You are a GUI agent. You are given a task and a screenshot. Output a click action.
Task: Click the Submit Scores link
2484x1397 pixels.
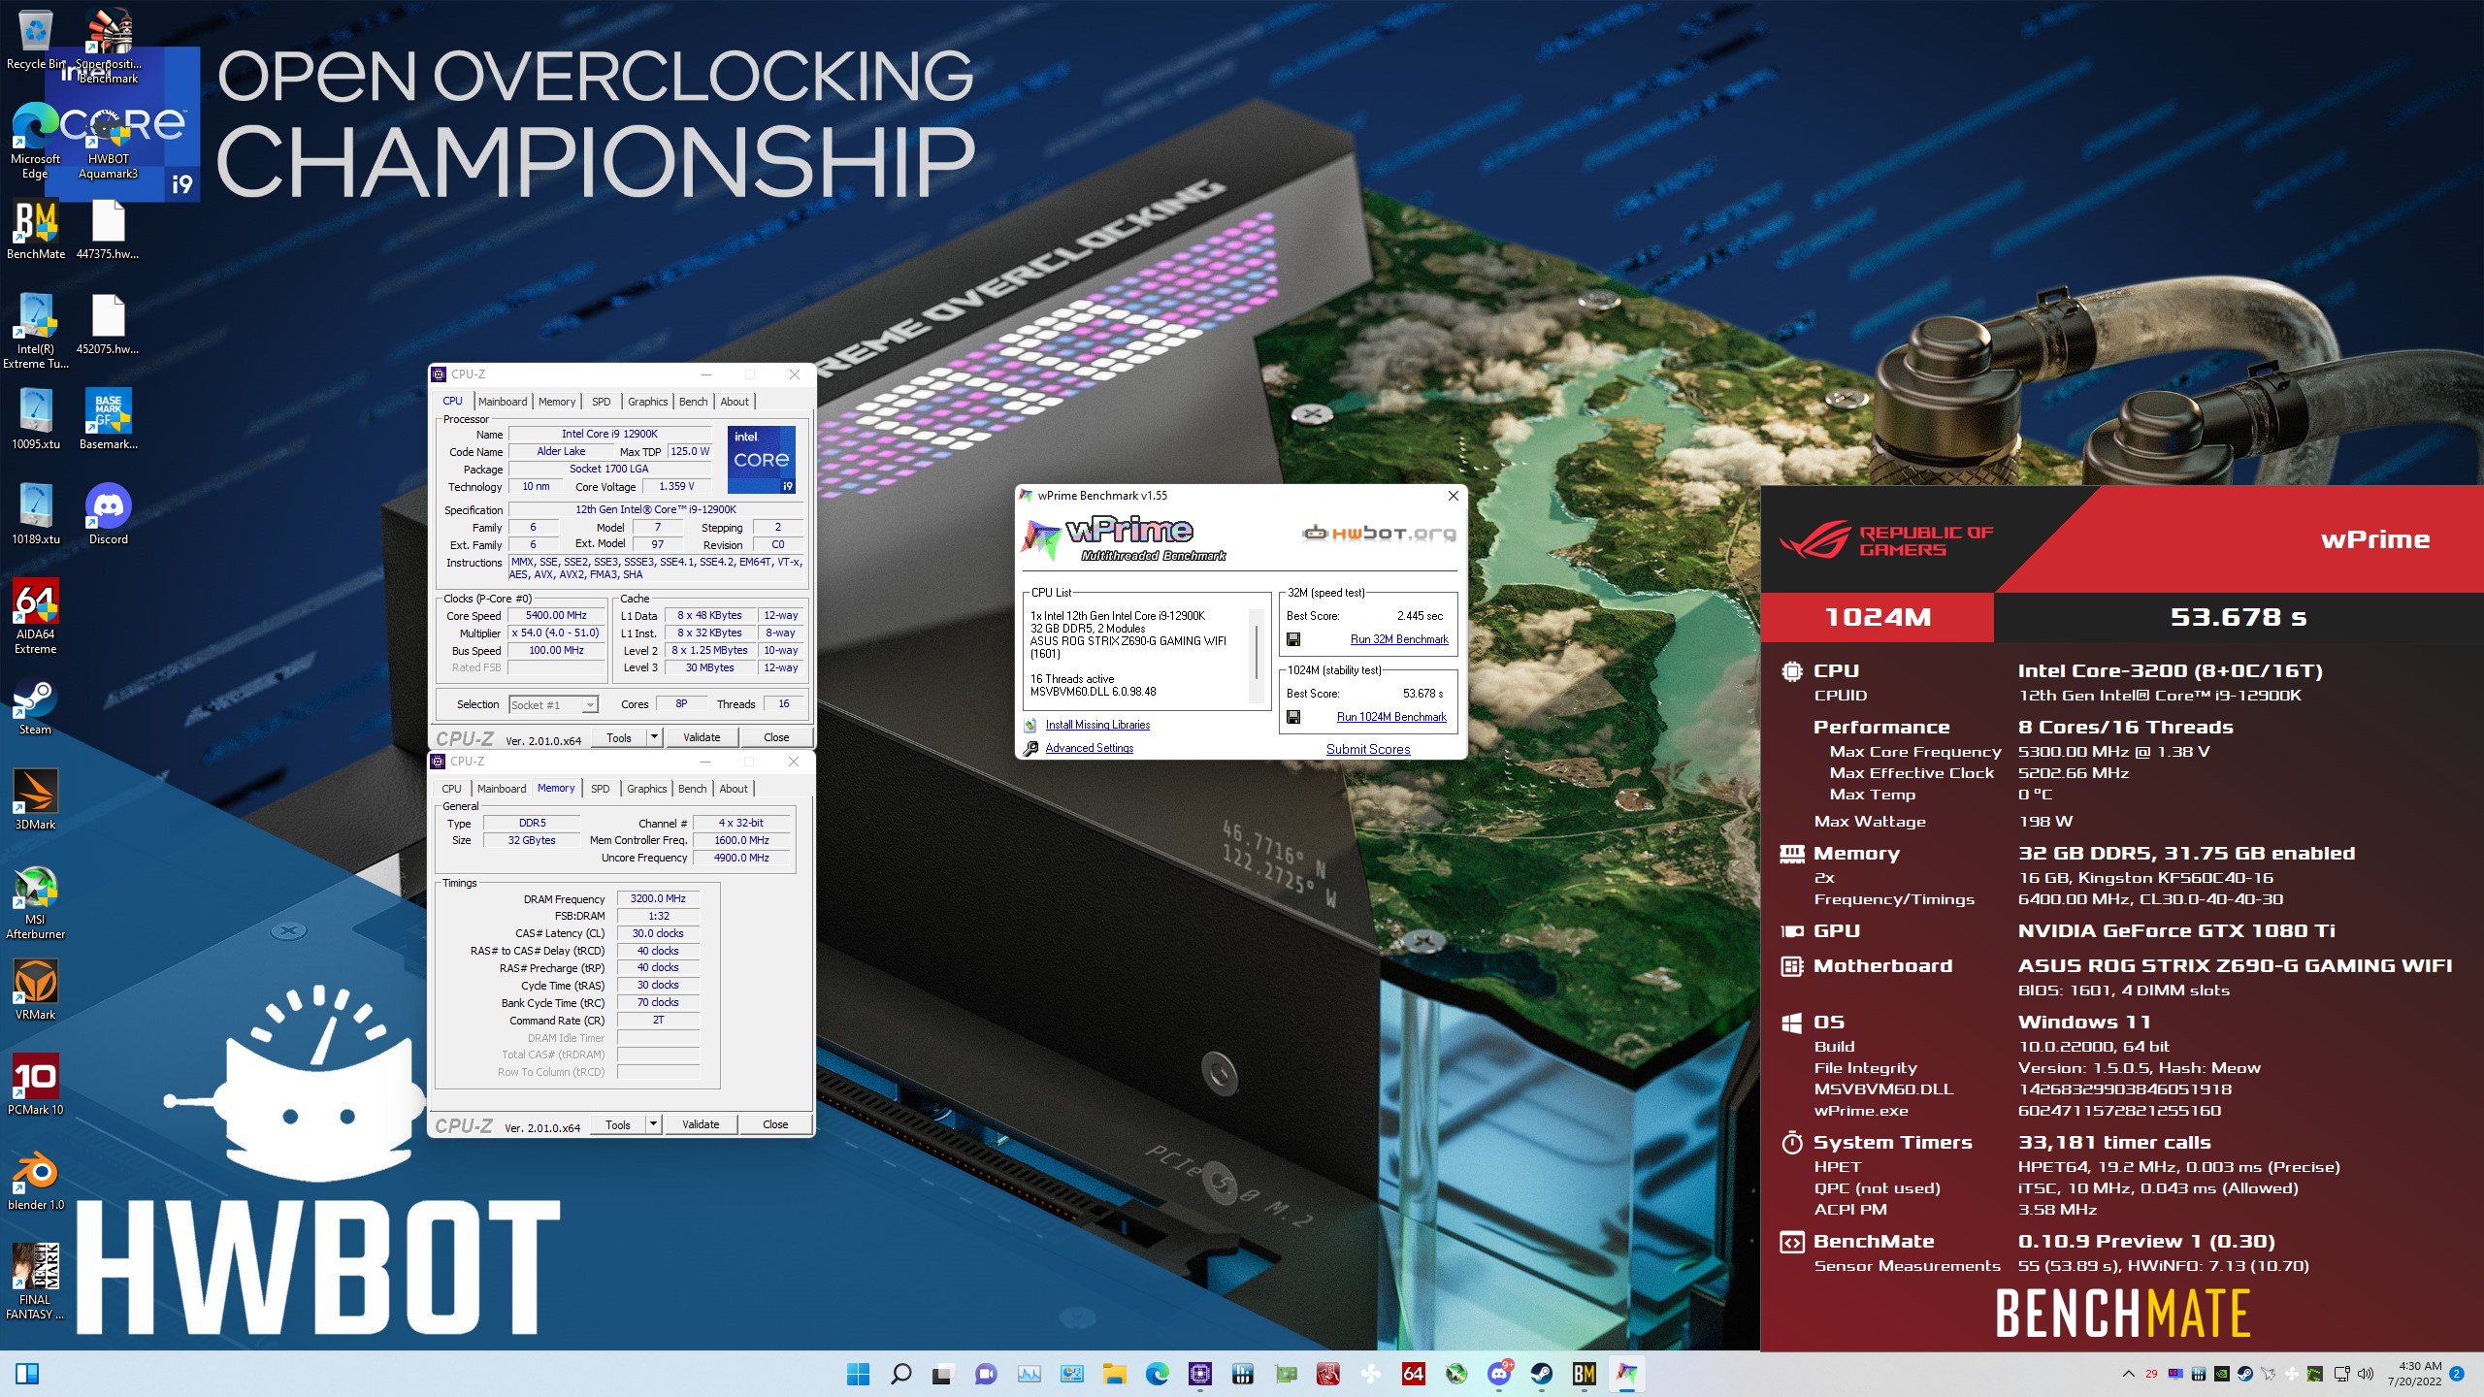[x=1368, y=749]
